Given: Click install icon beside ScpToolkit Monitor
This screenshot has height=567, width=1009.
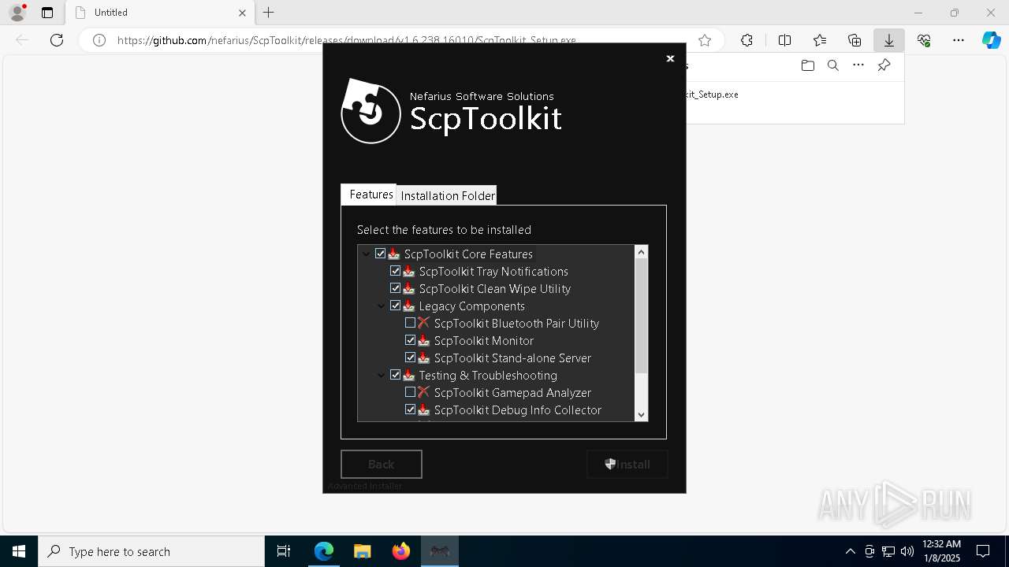Looking at the screenshot, I should coord(424,340).
